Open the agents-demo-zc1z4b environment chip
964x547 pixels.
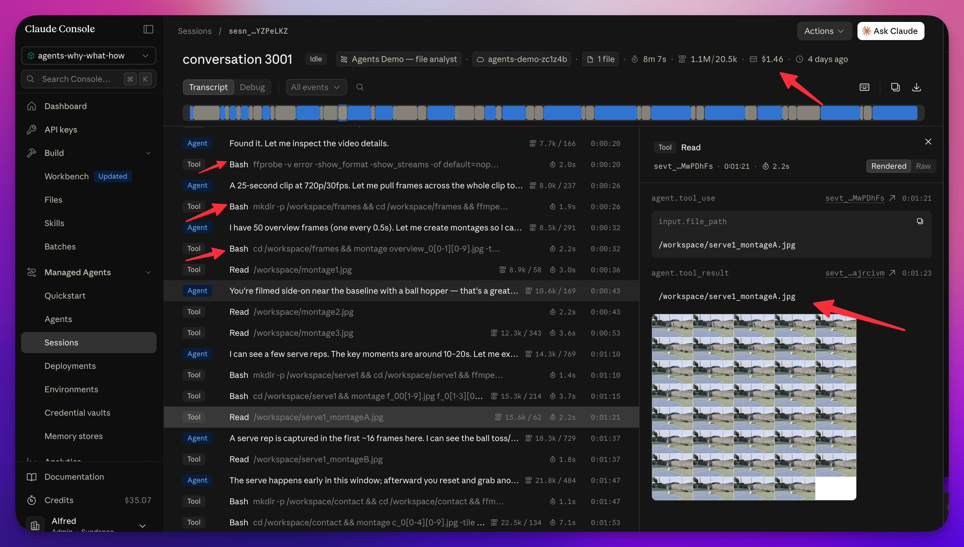[x=522, y=59]
